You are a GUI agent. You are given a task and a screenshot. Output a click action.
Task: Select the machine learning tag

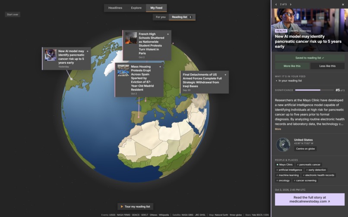point(288,175)
